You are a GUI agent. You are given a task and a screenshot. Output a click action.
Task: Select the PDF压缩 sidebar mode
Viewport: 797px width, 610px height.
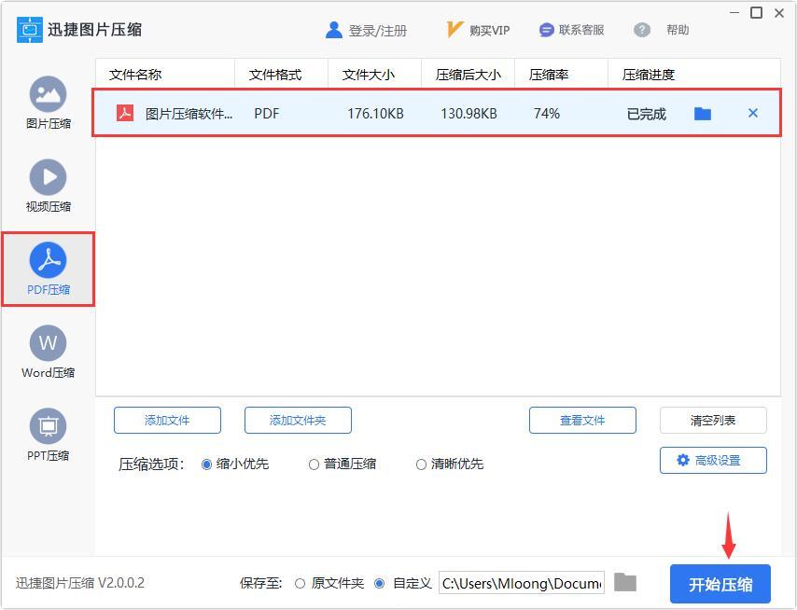48,270
